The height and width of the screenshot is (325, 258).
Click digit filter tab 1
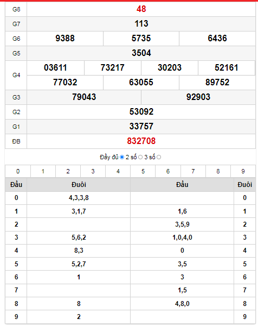[x=43, y=171]
